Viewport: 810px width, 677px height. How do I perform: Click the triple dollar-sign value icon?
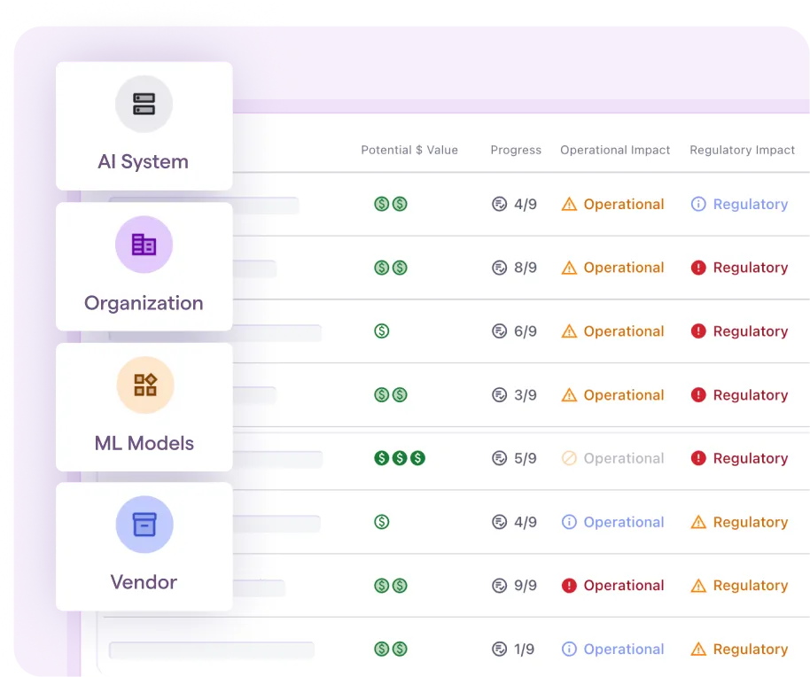[x=399, y=458]
